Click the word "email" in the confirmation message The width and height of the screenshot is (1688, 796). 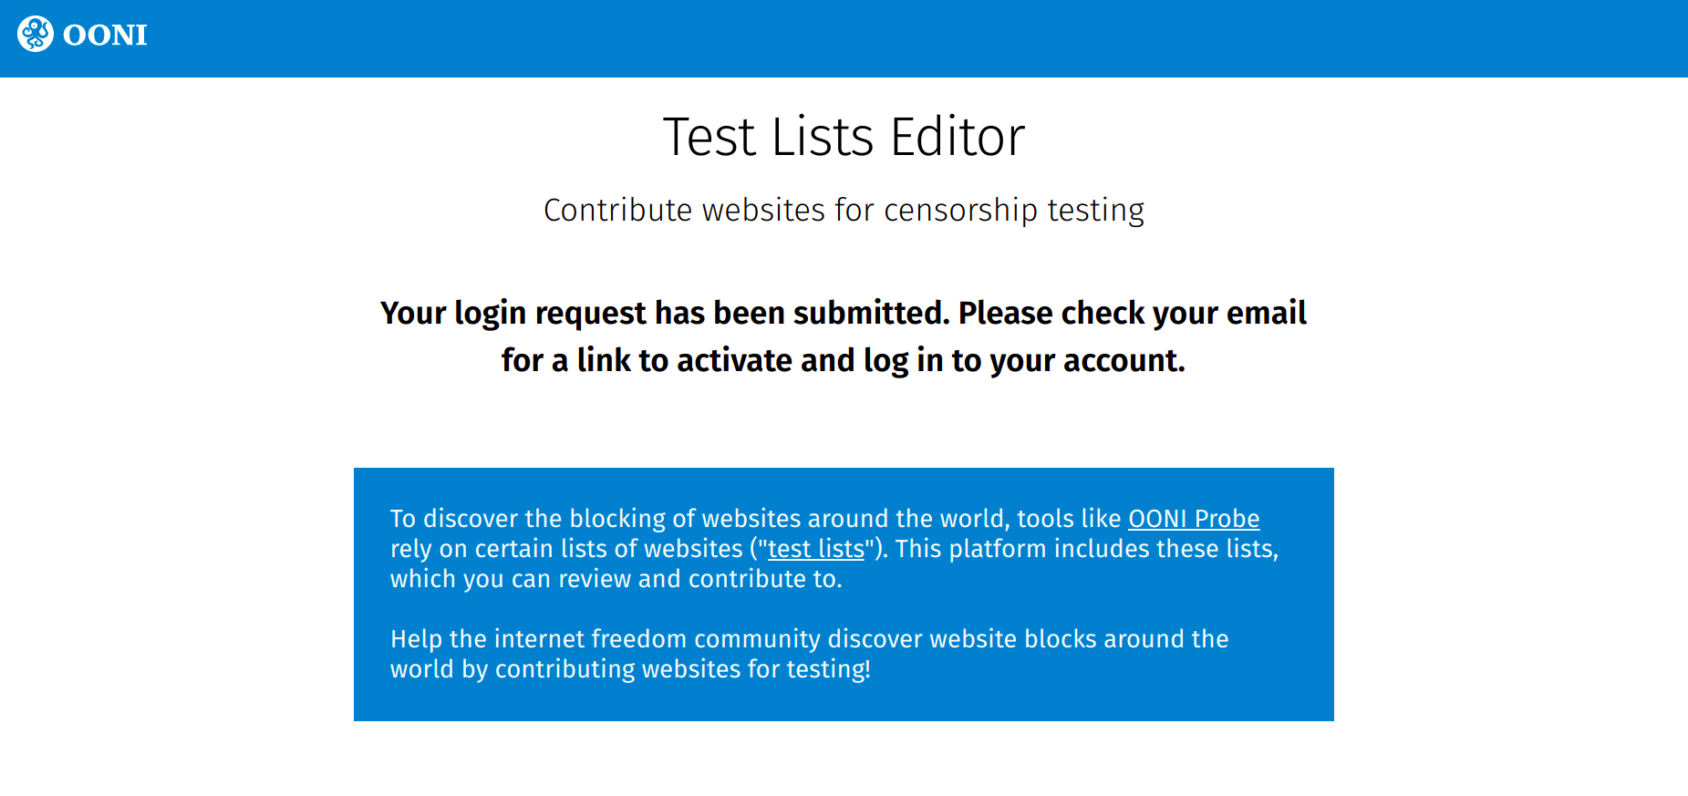tap(1266, 313)
